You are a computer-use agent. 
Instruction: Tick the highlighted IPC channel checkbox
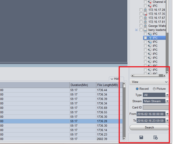click(x=145, y=38)
